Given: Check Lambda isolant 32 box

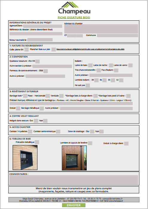Looking at the screenshot, I should tap(121, 80).
